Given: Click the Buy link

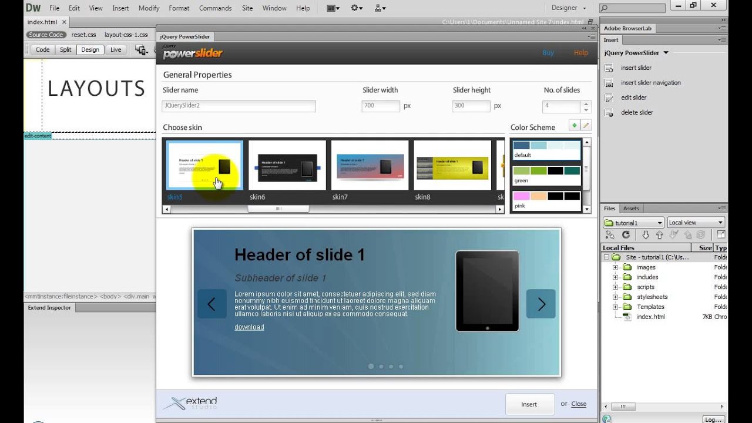Looking at the screenshot, I should pyautogui.click(x=548, y=53).
